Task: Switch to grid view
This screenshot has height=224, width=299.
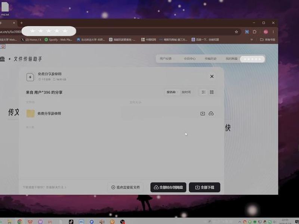Action: coord(212,92)
